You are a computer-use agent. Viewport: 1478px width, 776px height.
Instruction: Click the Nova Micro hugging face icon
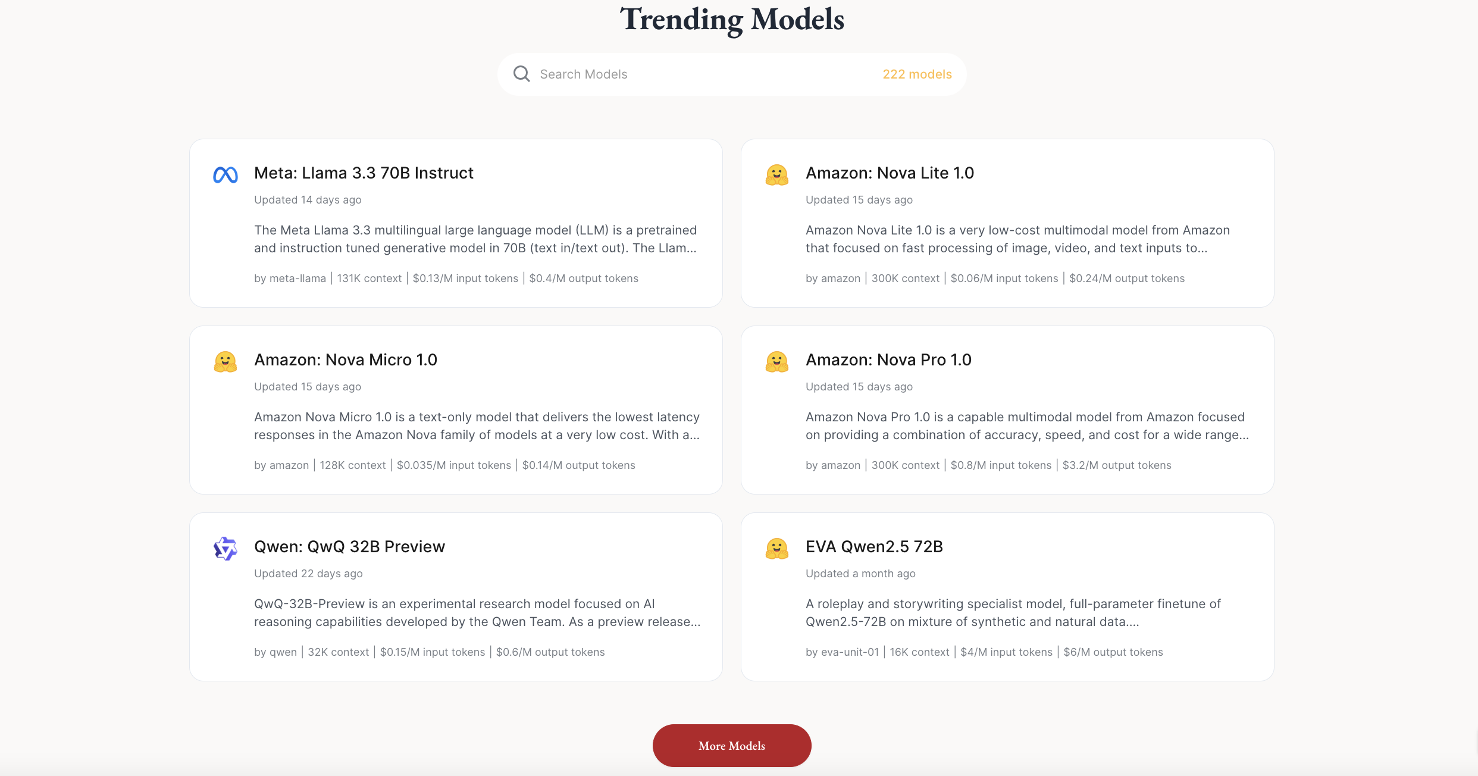coord(226,362)
